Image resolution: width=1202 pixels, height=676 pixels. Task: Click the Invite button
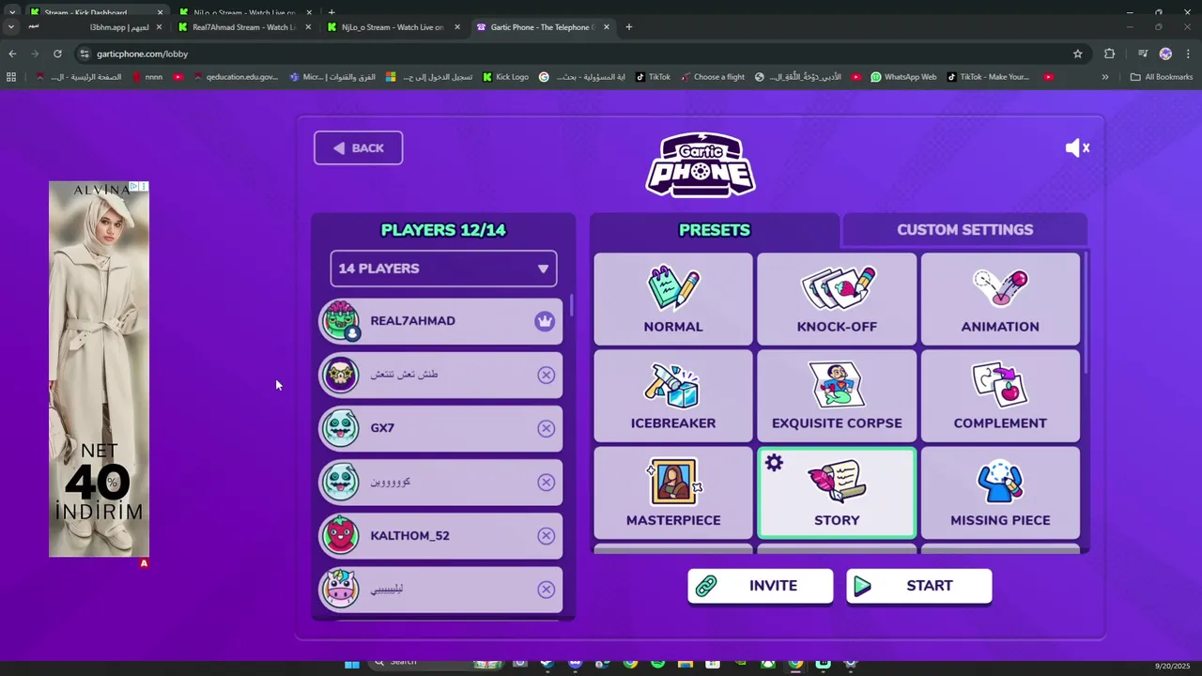coord(760,585)
